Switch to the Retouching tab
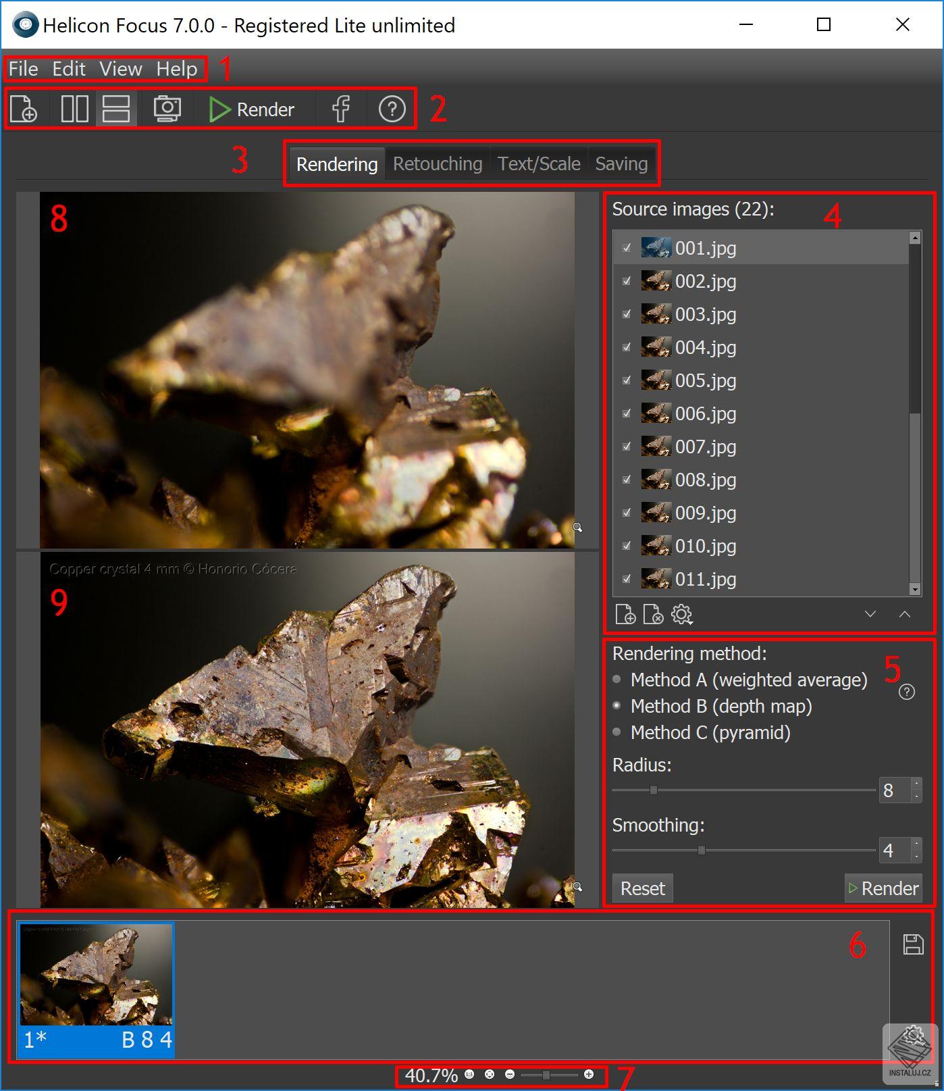Screen dimensions: 944x1091 (x=438, y=163)
